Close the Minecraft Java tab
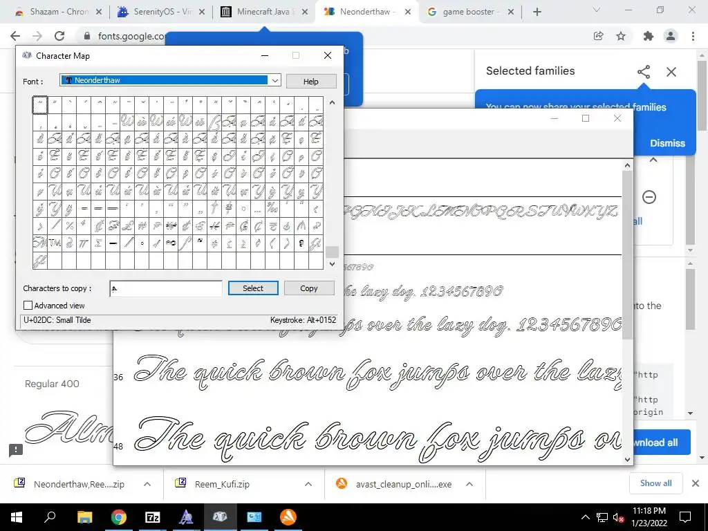Screen dimensions: 708x531 coord(305,12)
